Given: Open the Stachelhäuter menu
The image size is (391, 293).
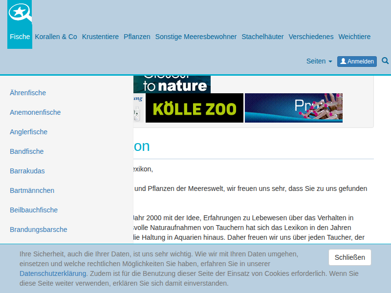Looking at the screenshot, I should pyautogui.click(x=262, y=37).
